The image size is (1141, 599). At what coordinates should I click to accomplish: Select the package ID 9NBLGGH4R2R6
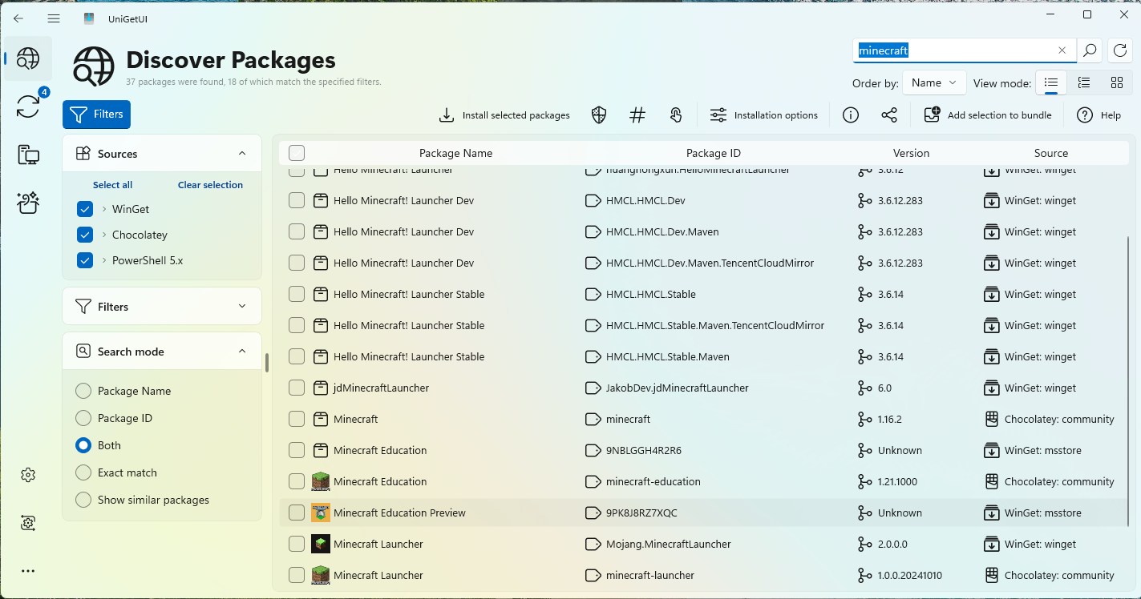[x=644, y=450]
